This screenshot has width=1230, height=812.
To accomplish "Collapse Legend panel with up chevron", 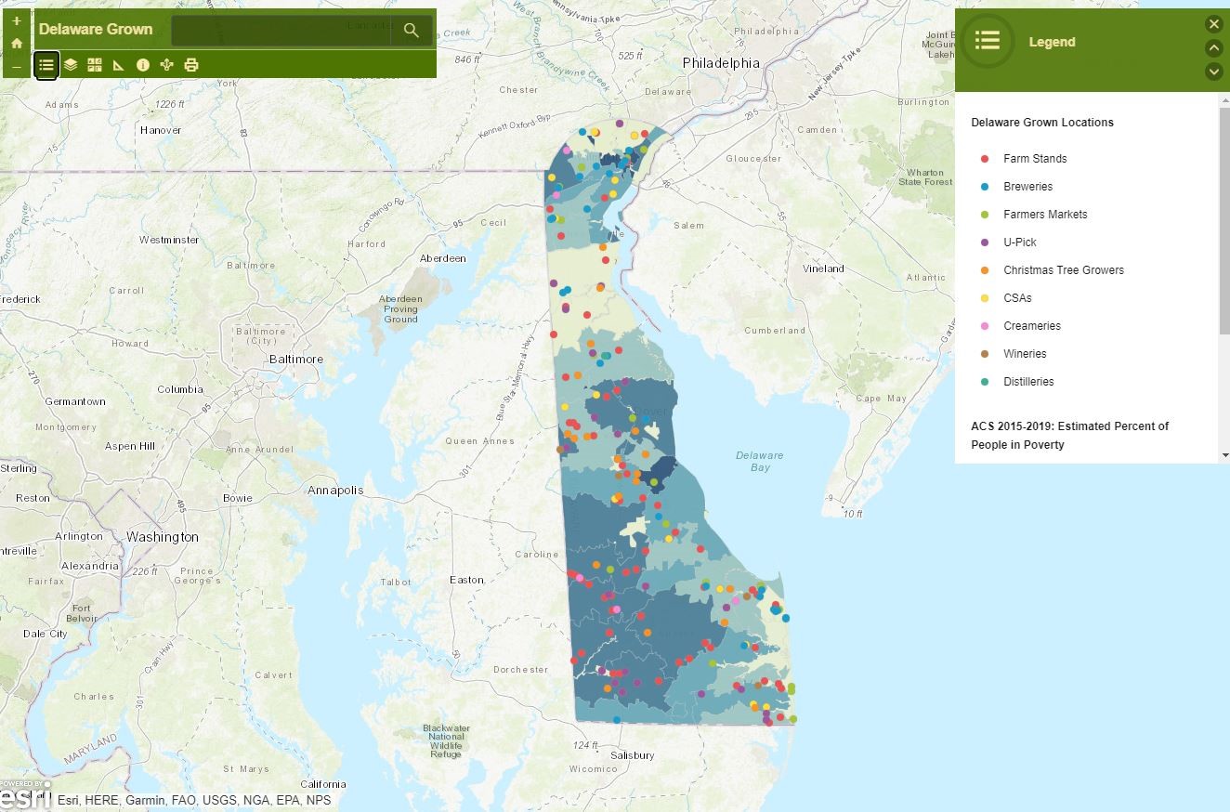I will (x=1213, y=48).
